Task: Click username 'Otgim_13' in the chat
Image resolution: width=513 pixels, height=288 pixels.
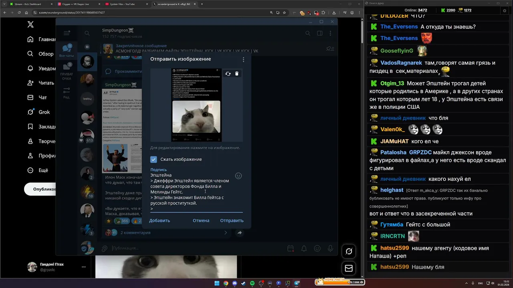Action: [392, 84]
